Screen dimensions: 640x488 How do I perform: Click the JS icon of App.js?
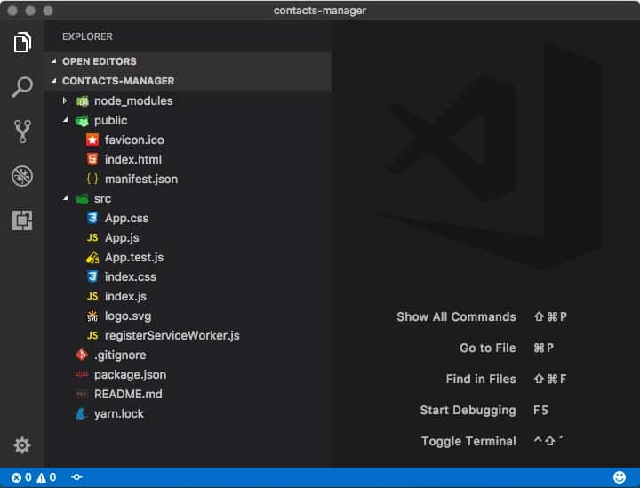point(92,237)
